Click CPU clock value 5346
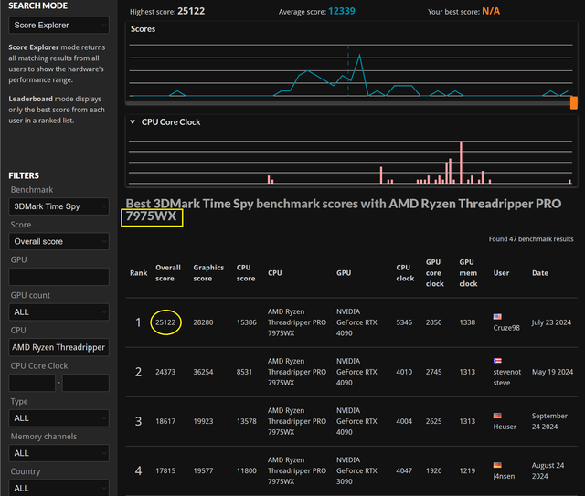The height and width of the screenshot is (496, 585). coord(404,322)
